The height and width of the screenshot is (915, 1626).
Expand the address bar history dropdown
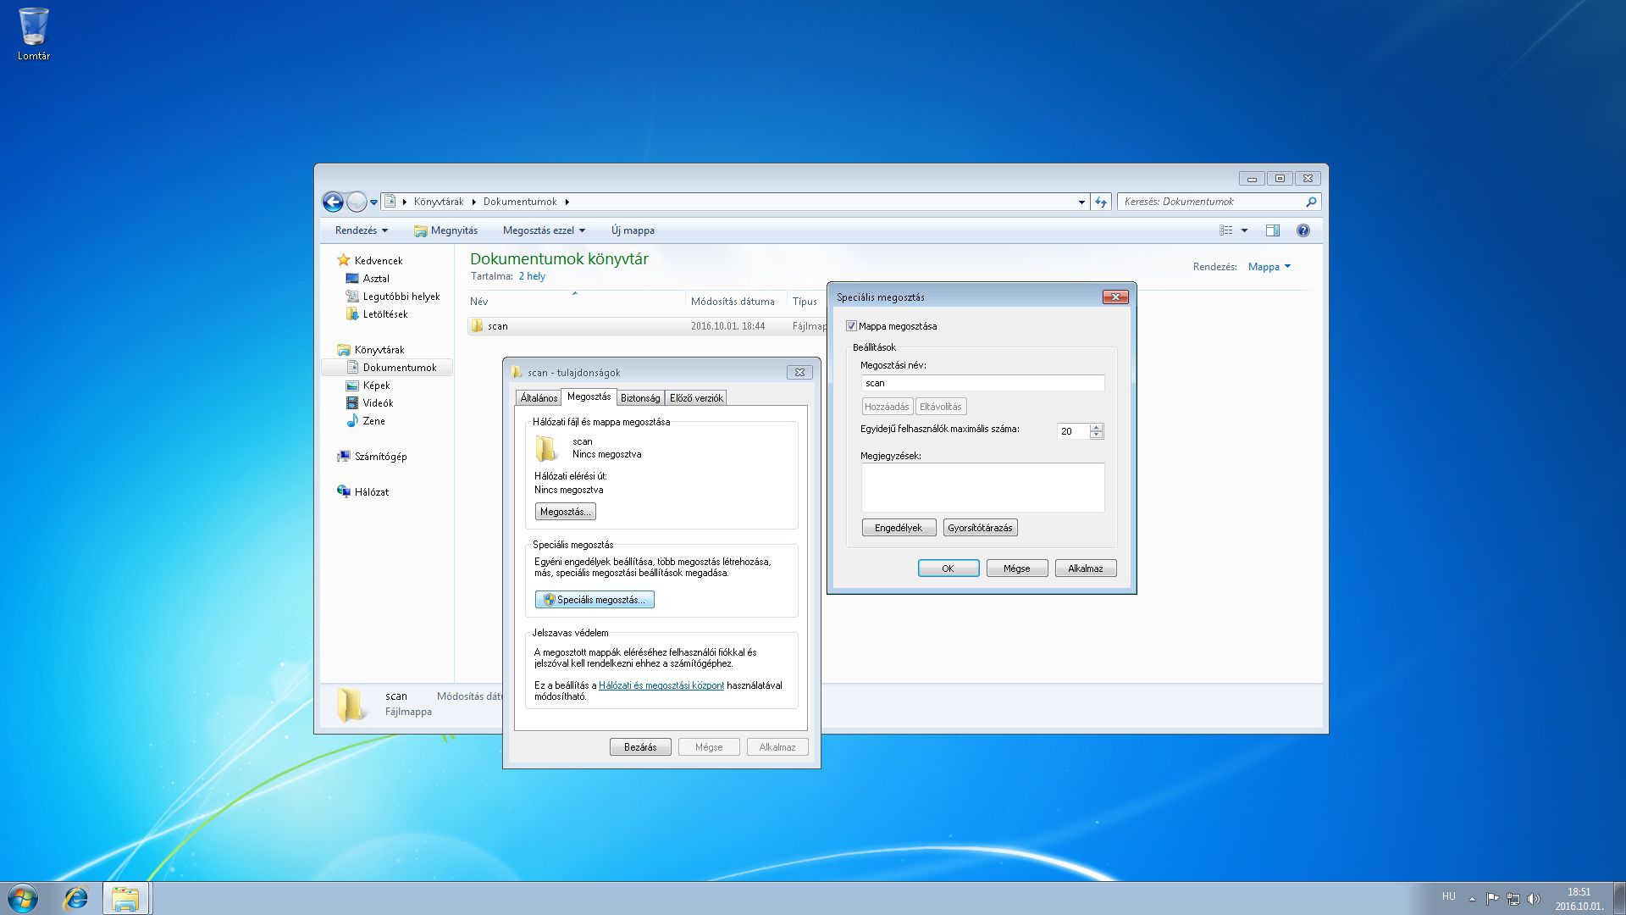tap(1081, 202)
